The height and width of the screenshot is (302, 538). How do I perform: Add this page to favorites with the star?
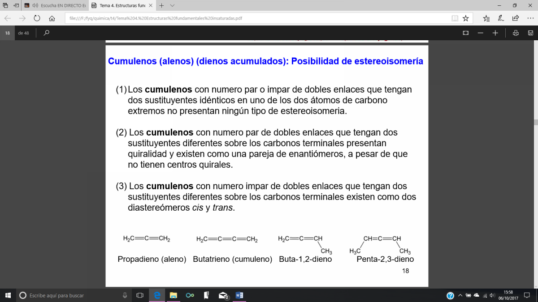coord(466,18)
